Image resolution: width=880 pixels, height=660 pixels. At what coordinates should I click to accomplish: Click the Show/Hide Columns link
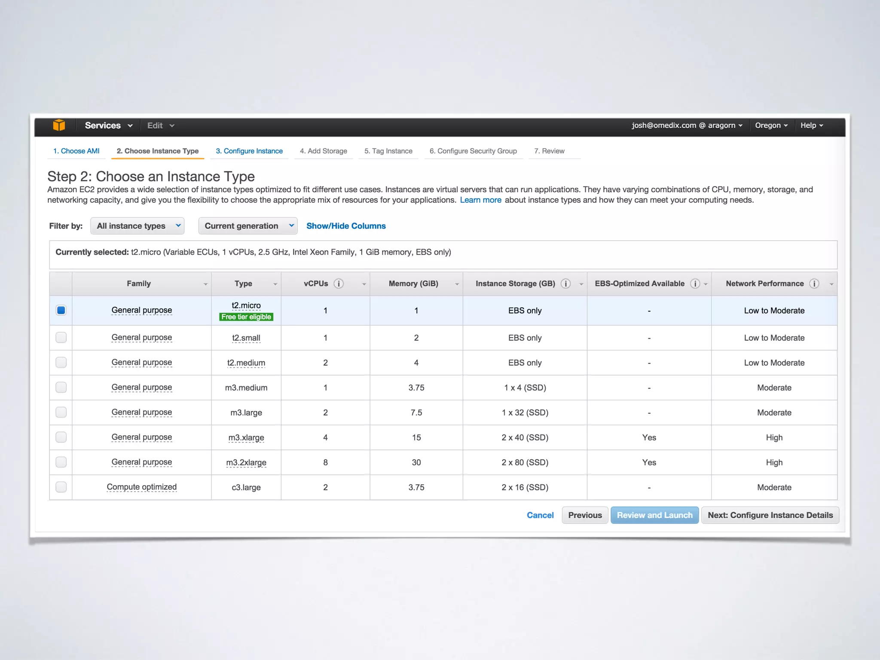coord(346,226)
